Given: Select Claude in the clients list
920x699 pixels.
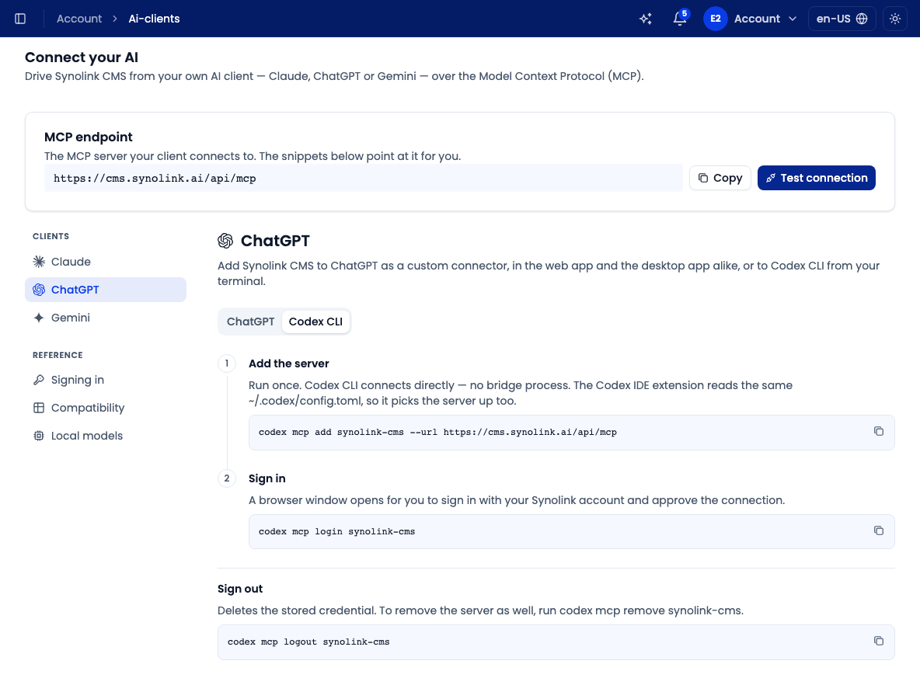Looking at the screenshot, I should 106,262.
